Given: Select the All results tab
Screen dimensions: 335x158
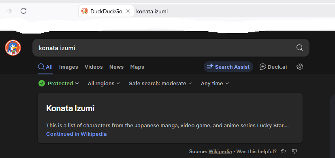Looking at the screenshot, I should [x=45, y=67].
